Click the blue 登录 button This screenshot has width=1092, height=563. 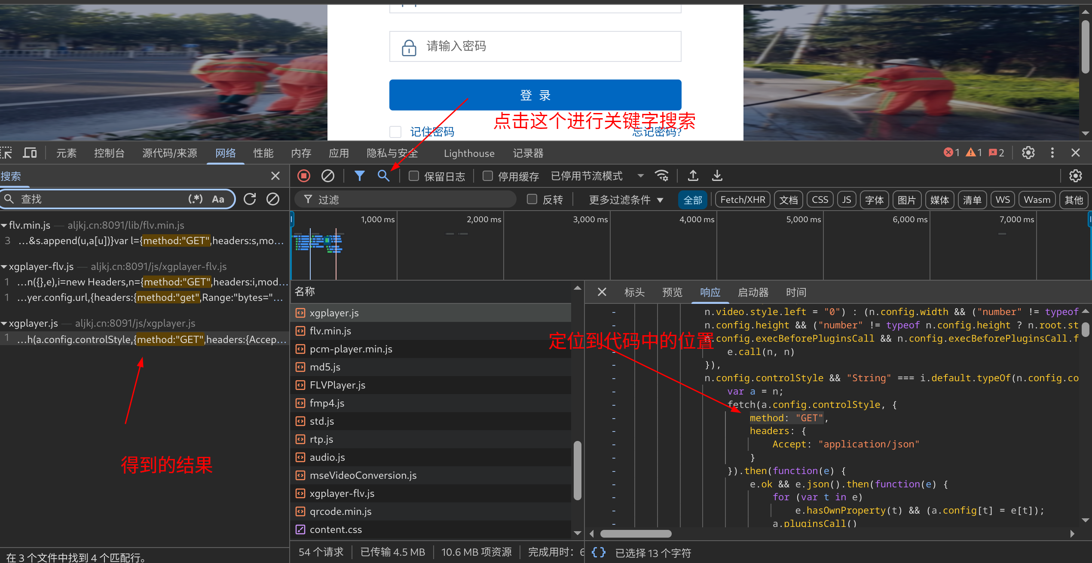535,95
